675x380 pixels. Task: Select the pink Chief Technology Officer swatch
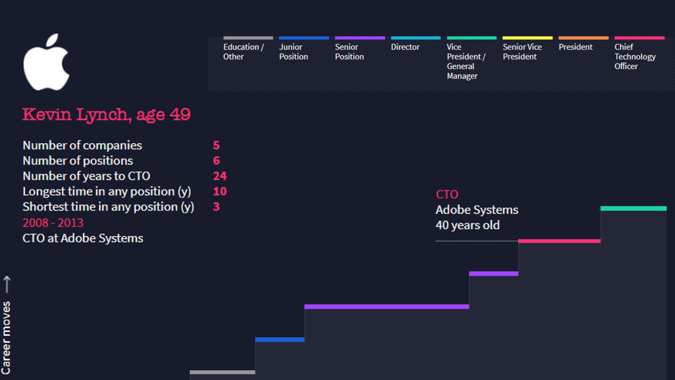(639, 38)
